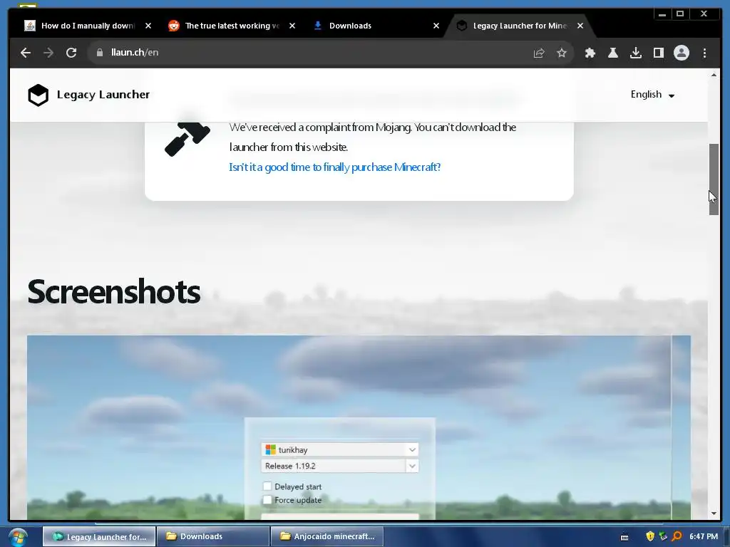
Task: Open the Windows Start button
Action: 18,538
